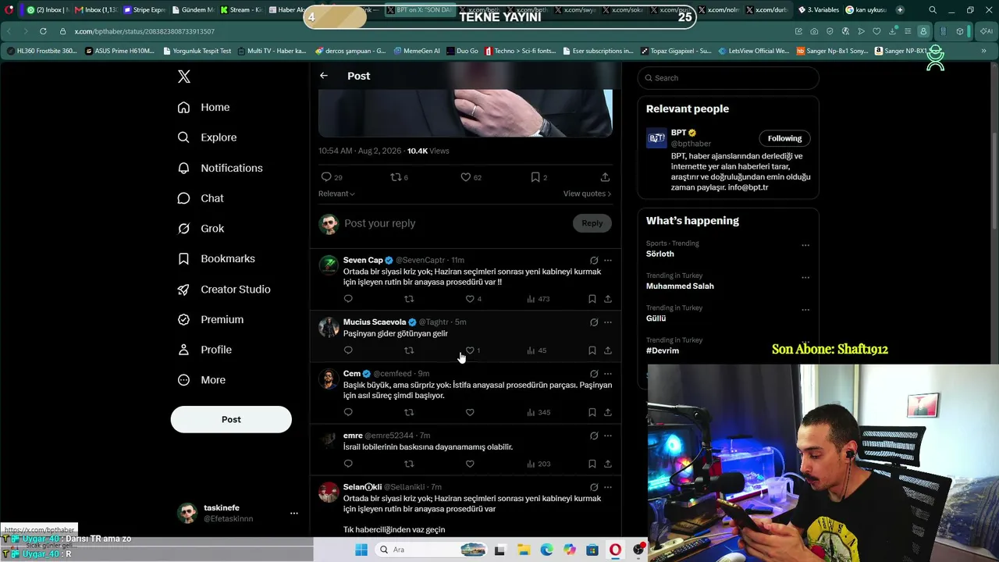This screenshot has height=562, width=999.
Task: Reply to emre's comment
Action: point(348,464)
